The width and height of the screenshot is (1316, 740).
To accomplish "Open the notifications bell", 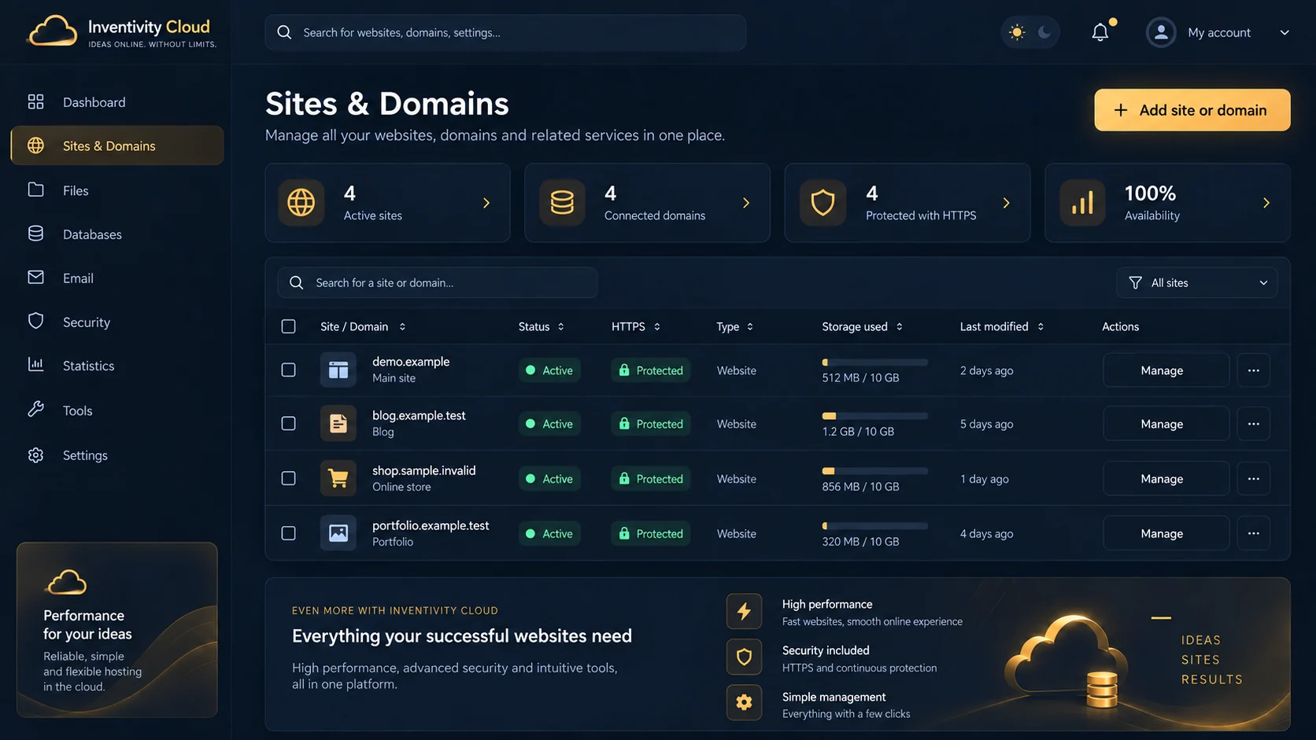I will [1100, 32].
